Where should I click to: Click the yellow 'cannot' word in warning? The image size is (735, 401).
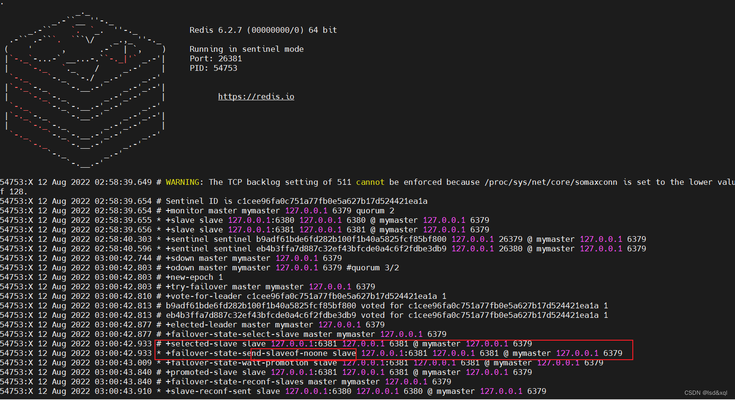pos(370,182)
